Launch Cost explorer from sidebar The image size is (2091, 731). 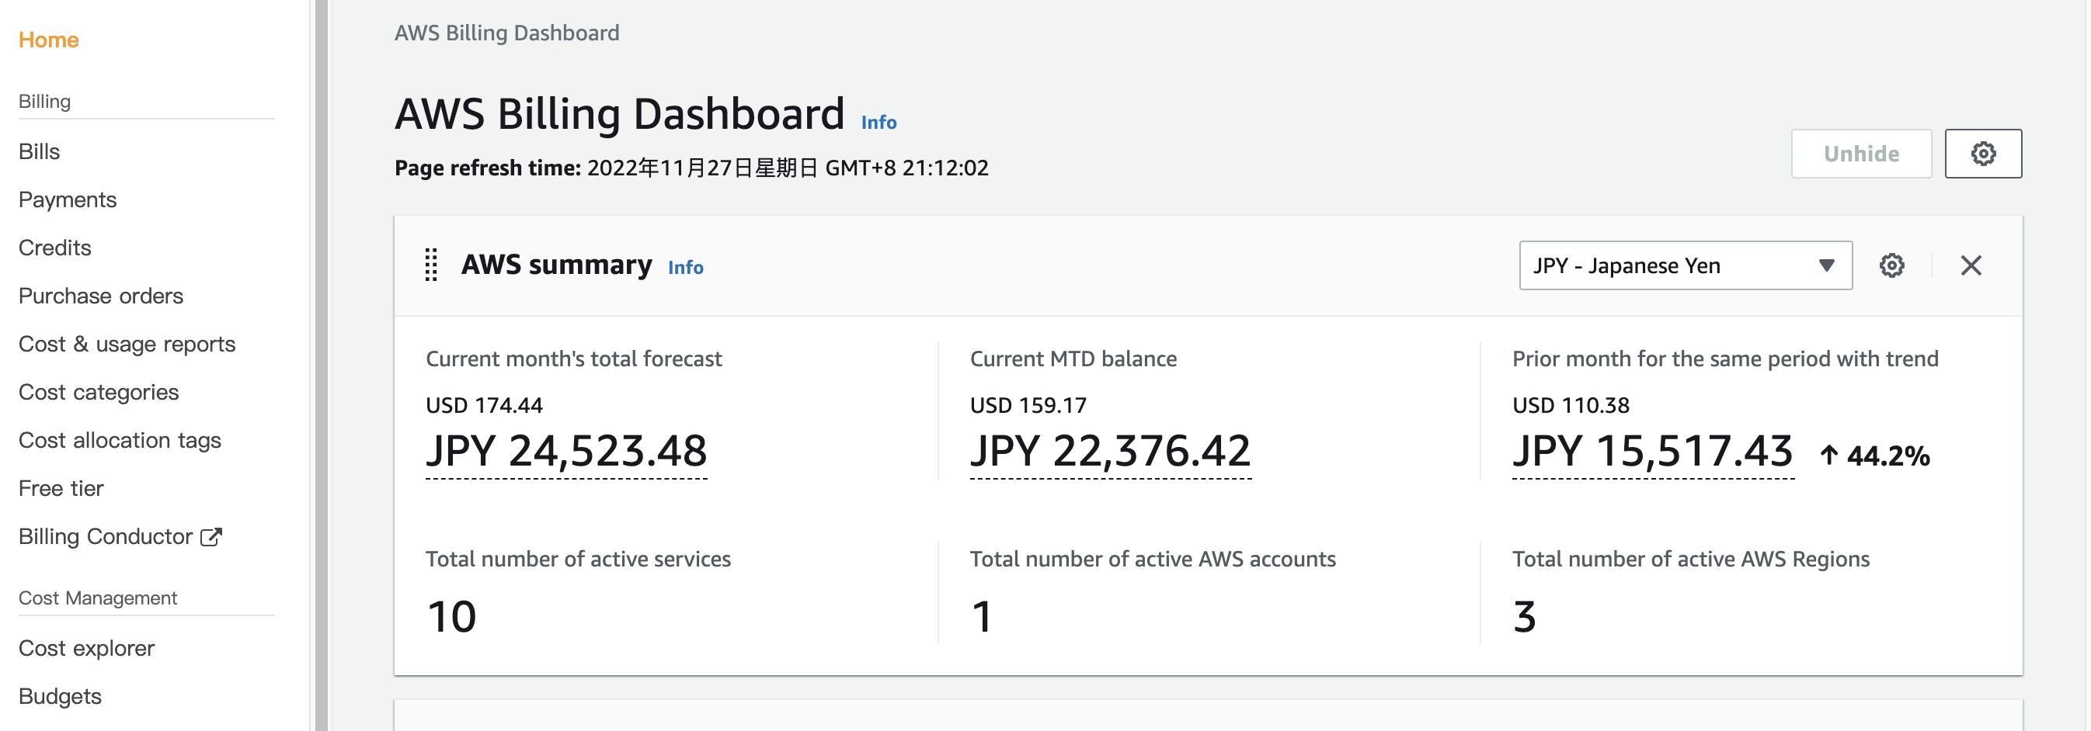click(x=86, y=648)
